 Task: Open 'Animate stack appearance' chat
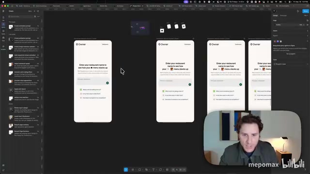pyautogui.click(x=24, y=82)
